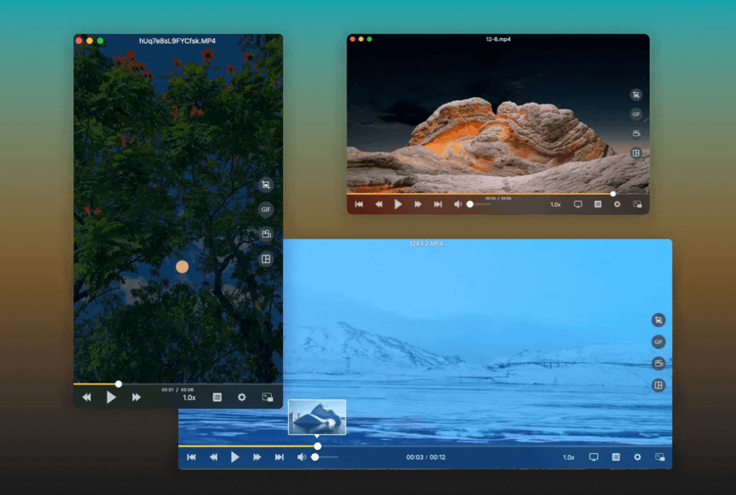Play the hUq7e8sL9FYCfsk.MP4 video
The image size is (736, 495).
pyautogui.click(x=111, y=397)
